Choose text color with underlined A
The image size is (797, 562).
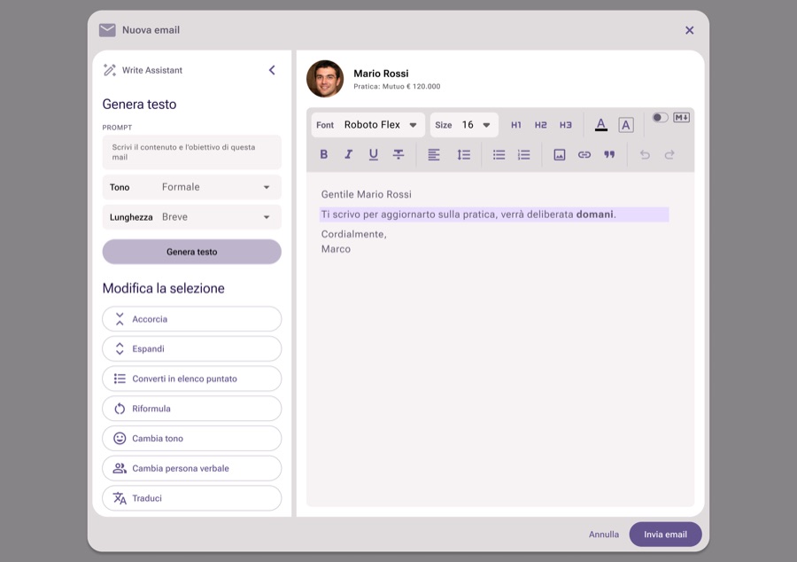pyautogui.click(x=600, y=125)
